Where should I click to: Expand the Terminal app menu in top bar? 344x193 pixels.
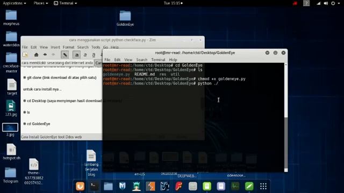click(66, 3)
